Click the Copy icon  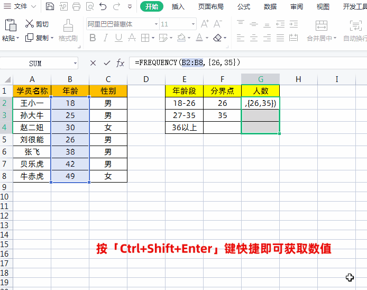pos(29,38)
